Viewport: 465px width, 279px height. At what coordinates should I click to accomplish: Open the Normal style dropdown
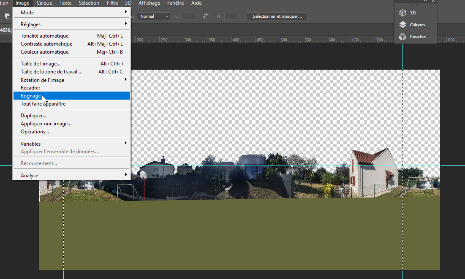pos(154,16)
